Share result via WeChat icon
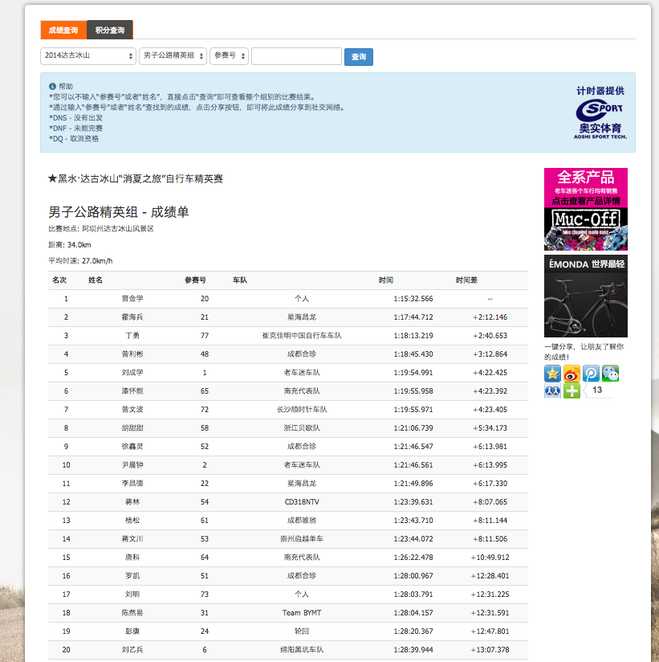Viewport: 659px width, 662px height. pos(611,374)
